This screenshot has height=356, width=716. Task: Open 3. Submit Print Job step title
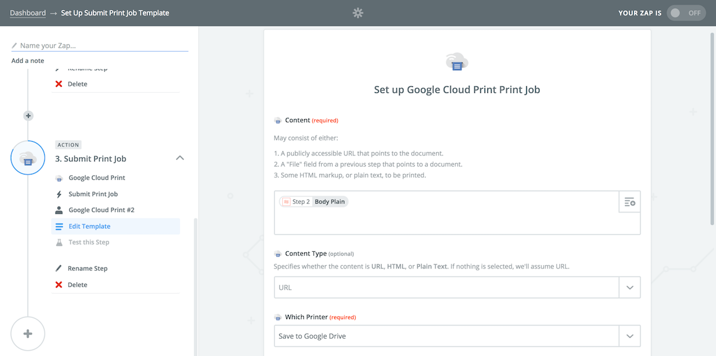point(91,159)
